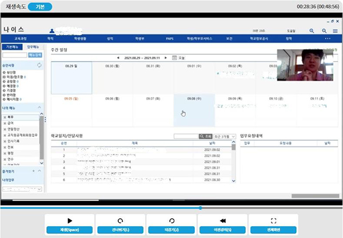Click the plain magnifier icon beside hamburger menu
Image resolution: width=343 pixels, height=238 pixels.
(x=324, y=31)
